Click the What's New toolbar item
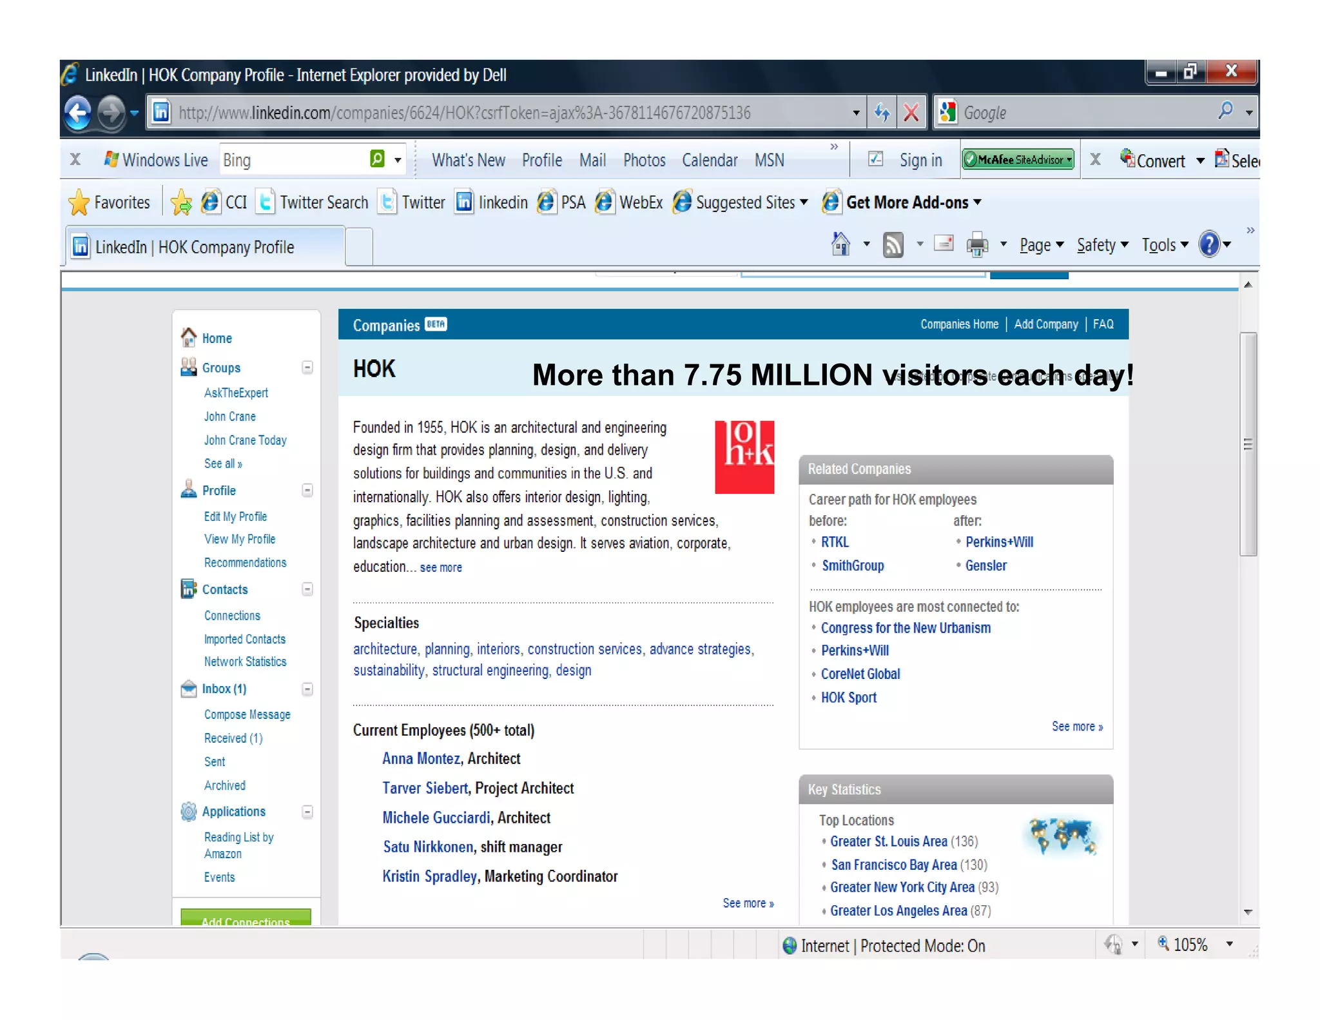This screenshot has height=1020, width=1320. click(469, 160)
